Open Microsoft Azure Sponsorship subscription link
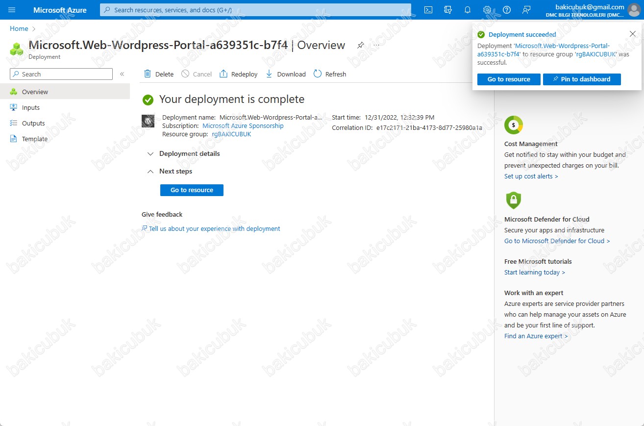This screenshot has width=644, height=426. (243, 126)
